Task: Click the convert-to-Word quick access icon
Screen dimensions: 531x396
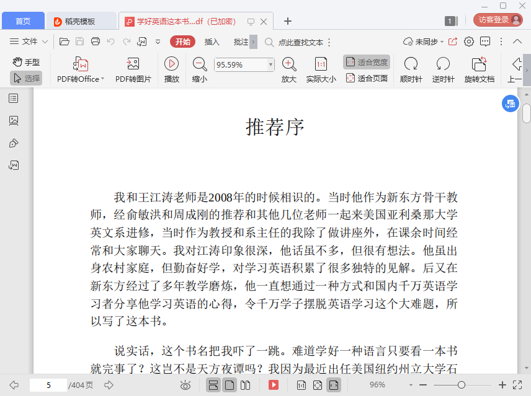Action: (x=141, y=42)
